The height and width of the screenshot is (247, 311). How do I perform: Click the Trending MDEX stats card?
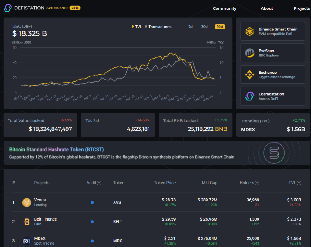pos(272,125)
